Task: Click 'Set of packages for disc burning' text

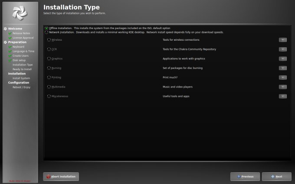Action: point(183,68)
